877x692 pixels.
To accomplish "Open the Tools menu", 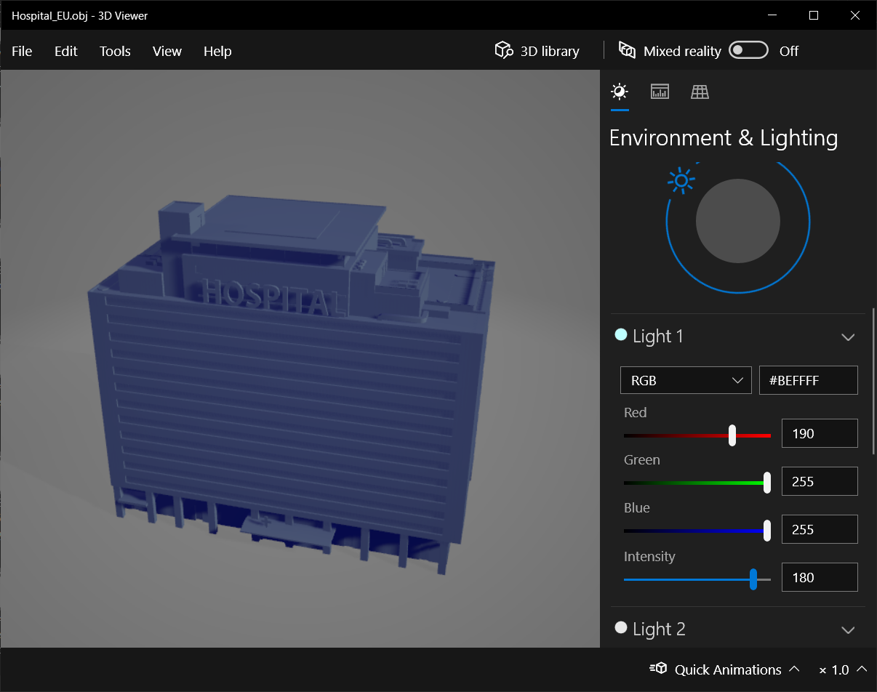I will (x=115, y=51).
